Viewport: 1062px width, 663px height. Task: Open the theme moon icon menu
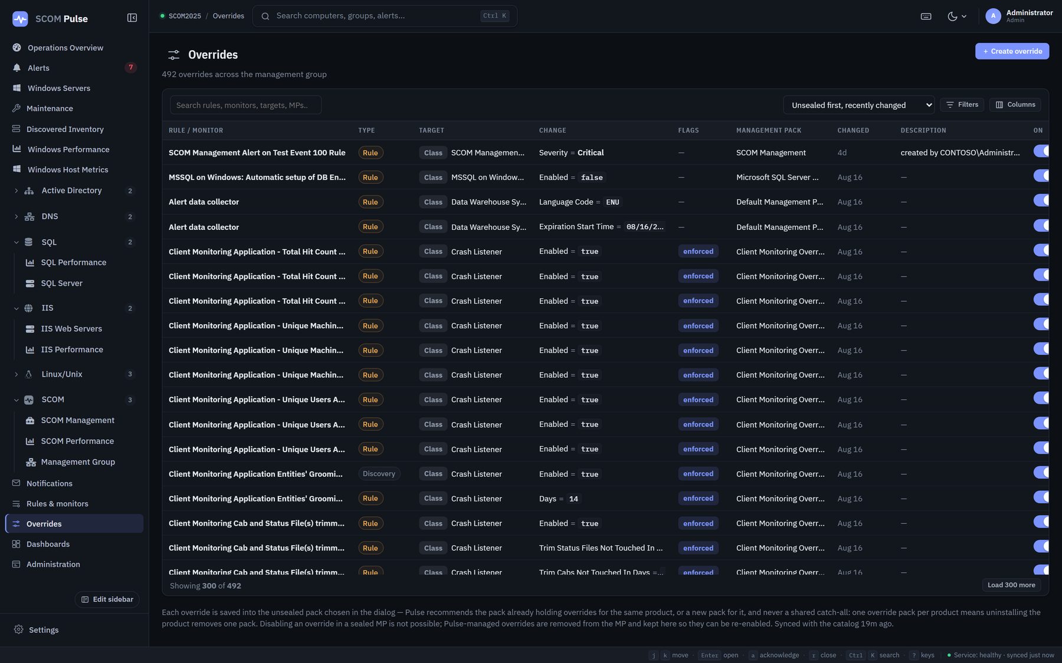(x=957, y=17)
